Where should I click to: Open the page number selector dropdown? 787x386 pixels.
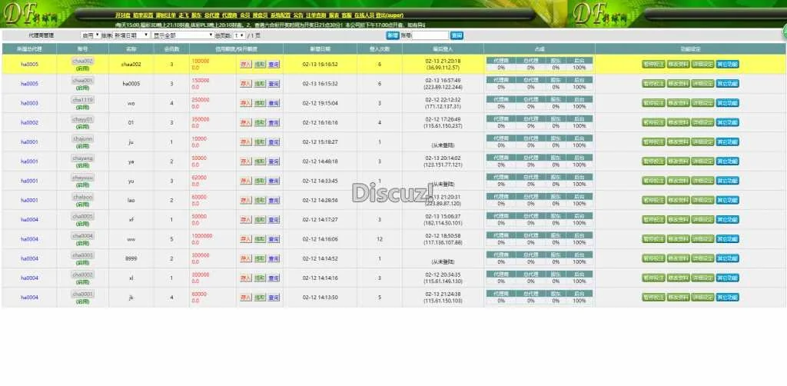(x=240, y=35)
